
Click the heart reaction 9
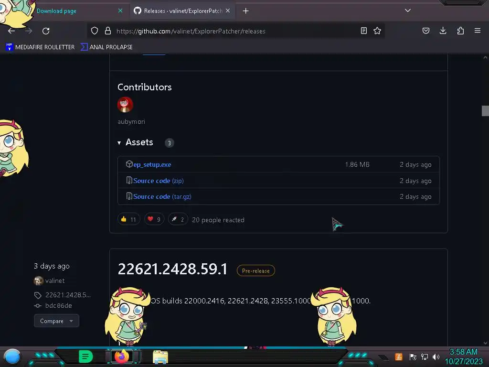154,219
